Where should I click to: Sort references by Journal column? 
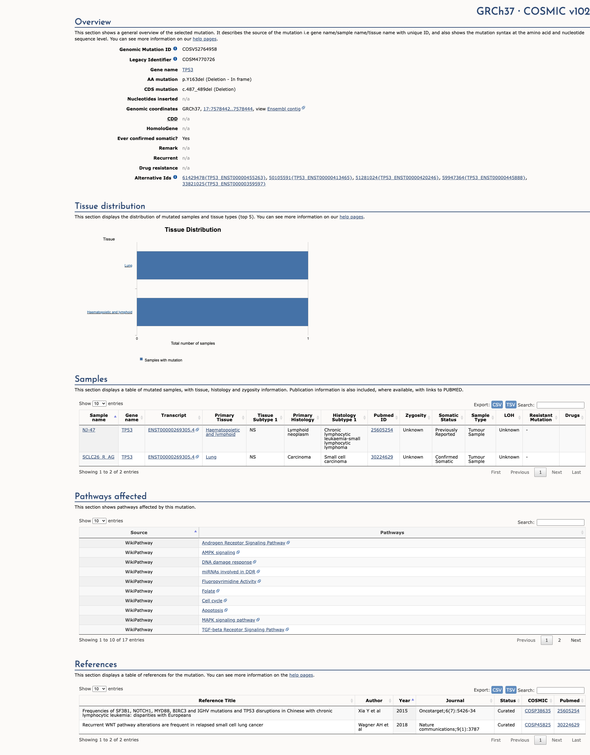click(455, 701)
